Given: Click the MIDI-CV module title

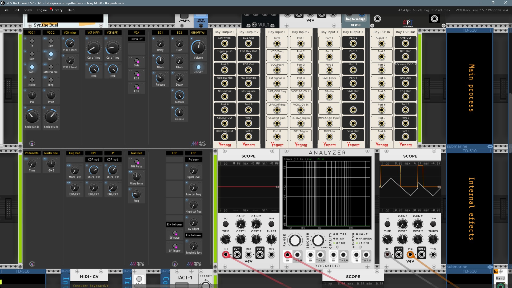Looking at the screenshot, I should pyautogui.click(x=89, y=277).
